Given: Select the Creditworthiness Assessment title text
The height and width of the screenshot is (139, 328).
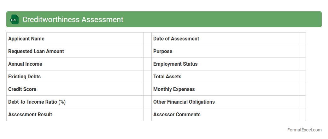Looking at the screenshot, I should (x=73, y=19).
